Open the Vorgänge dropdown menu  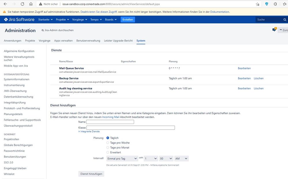[80, 20]
